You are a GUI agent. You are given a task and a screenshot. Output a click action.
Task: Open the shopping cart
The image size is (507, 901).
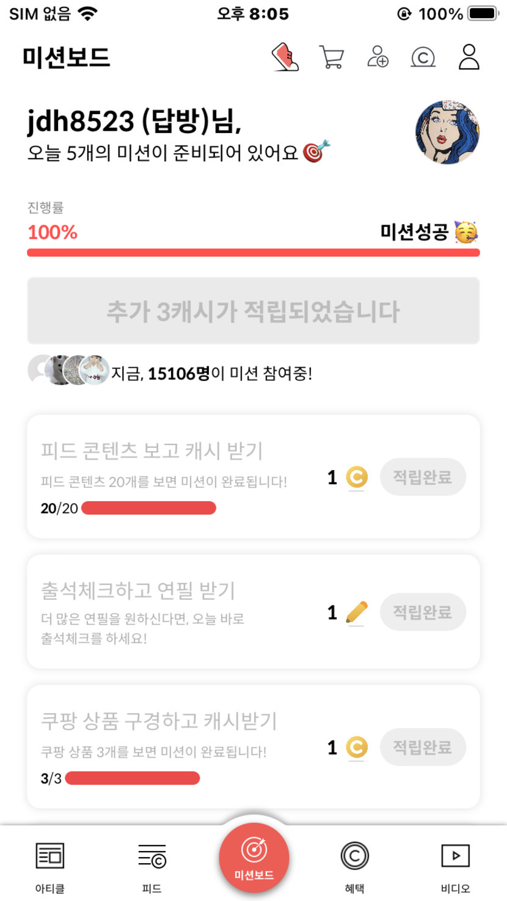tap(331, 57)
